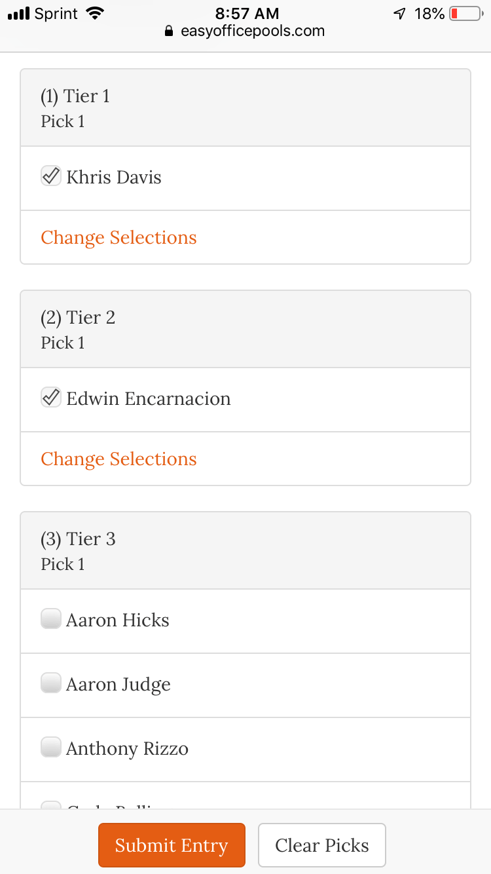Screen dimensions: 491x874
Task: Check the Aaron Judge checkbox
Action: coord(50,683)
